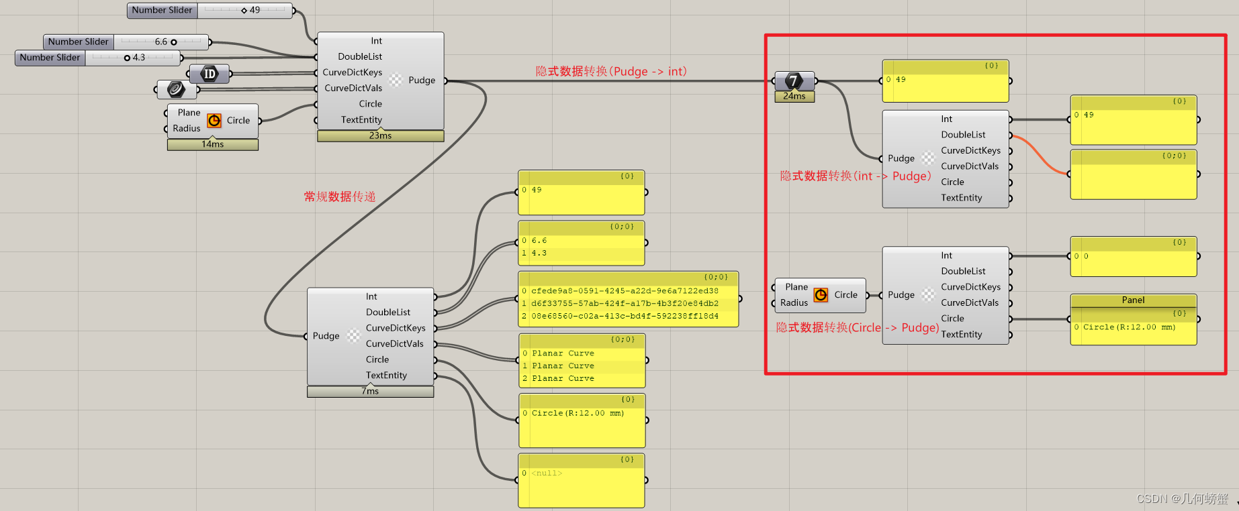
Task: Click the Radius input of the 14ms Circle component
Action: coord(186,128)
